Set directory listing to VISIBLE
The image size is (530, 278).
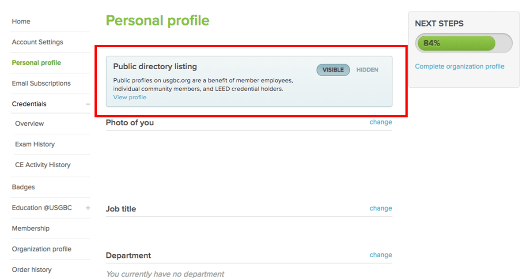point(333,70)
